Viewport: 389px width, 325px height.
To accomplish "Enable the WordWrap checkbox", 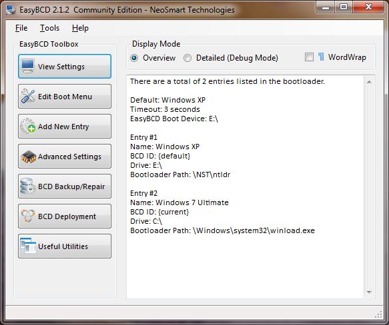I will [x=309, y=57].
